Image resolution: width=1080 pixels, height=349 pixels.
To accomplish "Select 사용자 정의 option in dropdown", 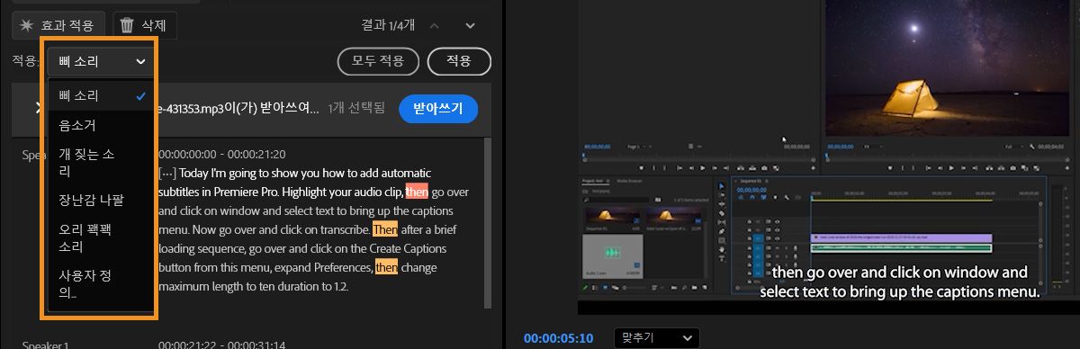I will coord(100,283).
